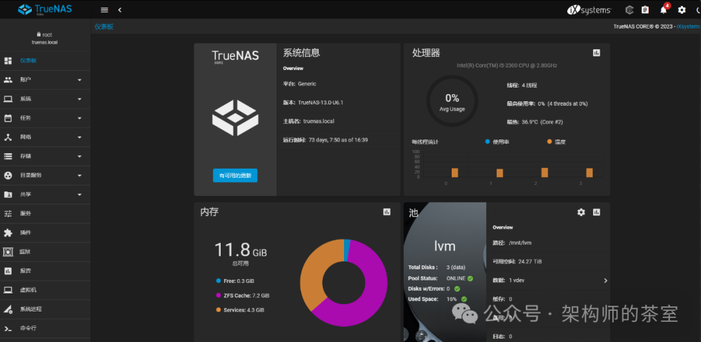
Task: Click the root truenas.local user block
Action: pos(45,38)
